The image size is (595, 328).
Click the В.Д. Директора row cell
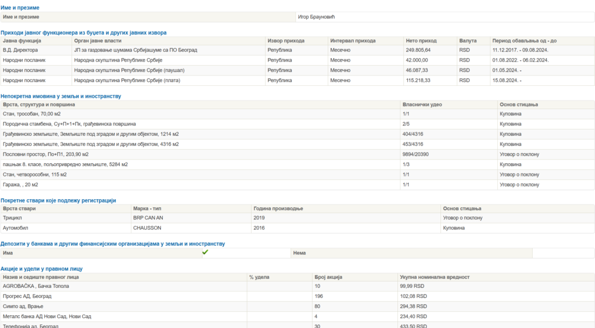coord(20,51)
